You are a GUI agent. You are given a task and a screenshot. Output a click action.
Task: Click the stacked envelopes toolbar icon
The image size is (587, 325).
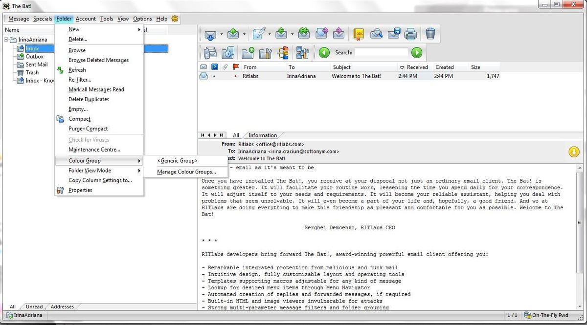coord(210,52)
